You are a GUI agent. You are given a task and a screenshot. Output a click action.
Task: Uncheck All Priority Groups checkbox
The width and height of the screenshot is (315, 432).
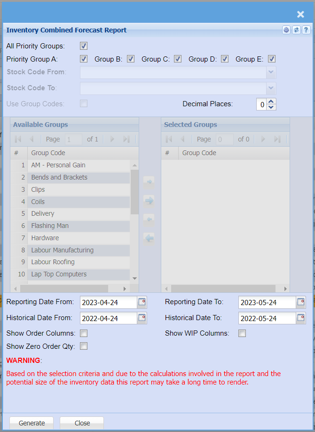[84, 46]
